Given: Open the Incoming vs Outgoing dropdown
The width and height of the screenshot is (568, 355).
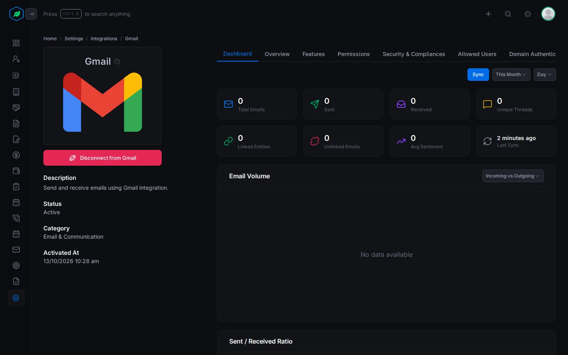Looking at the screenshot, I should coord(513,176).
